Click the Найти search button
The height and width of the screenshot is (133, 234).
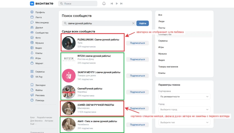pos(143,23)
